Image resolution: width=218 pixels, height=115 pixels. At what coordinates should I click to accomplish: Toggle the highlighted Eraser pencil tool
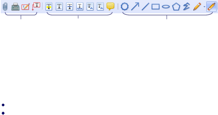click(x=211, y=7)
